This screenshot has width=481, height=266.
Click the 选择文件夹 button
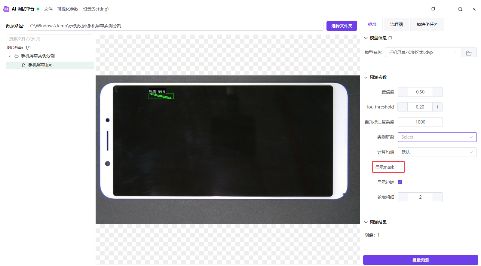click(342, 26)
